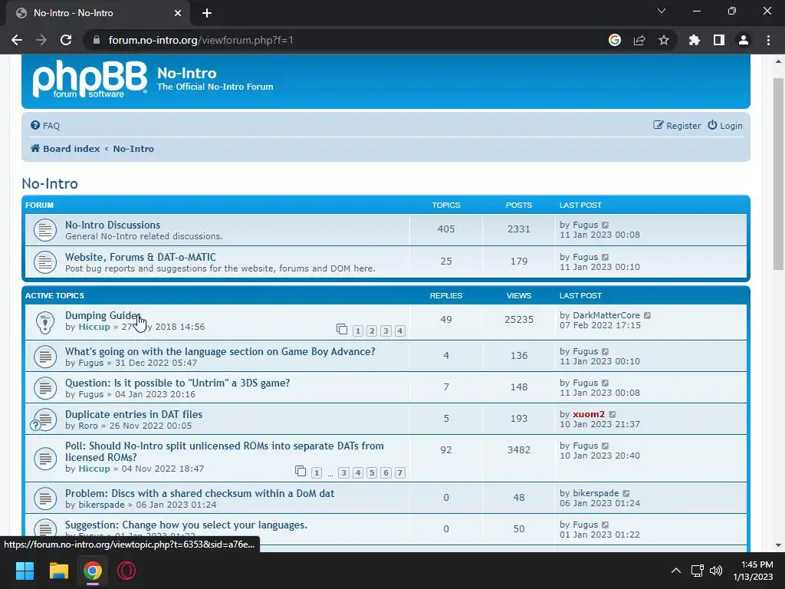Click the phpBB forum software logo
785x589 pixels.
(x=90, y=79)
